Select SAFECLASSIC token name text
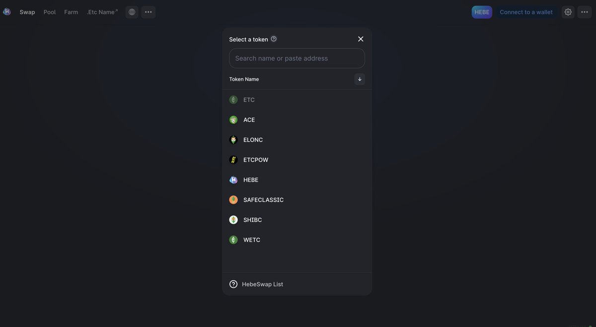 (263, 200)
